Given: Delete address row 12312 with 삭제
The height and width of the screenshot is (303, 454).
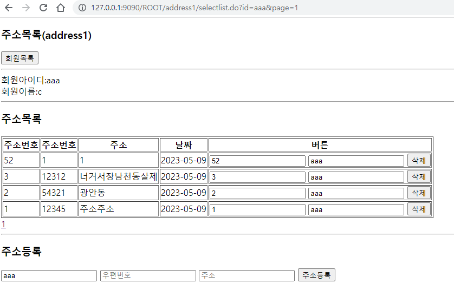Looking at the screenshot, I should 419,176.
